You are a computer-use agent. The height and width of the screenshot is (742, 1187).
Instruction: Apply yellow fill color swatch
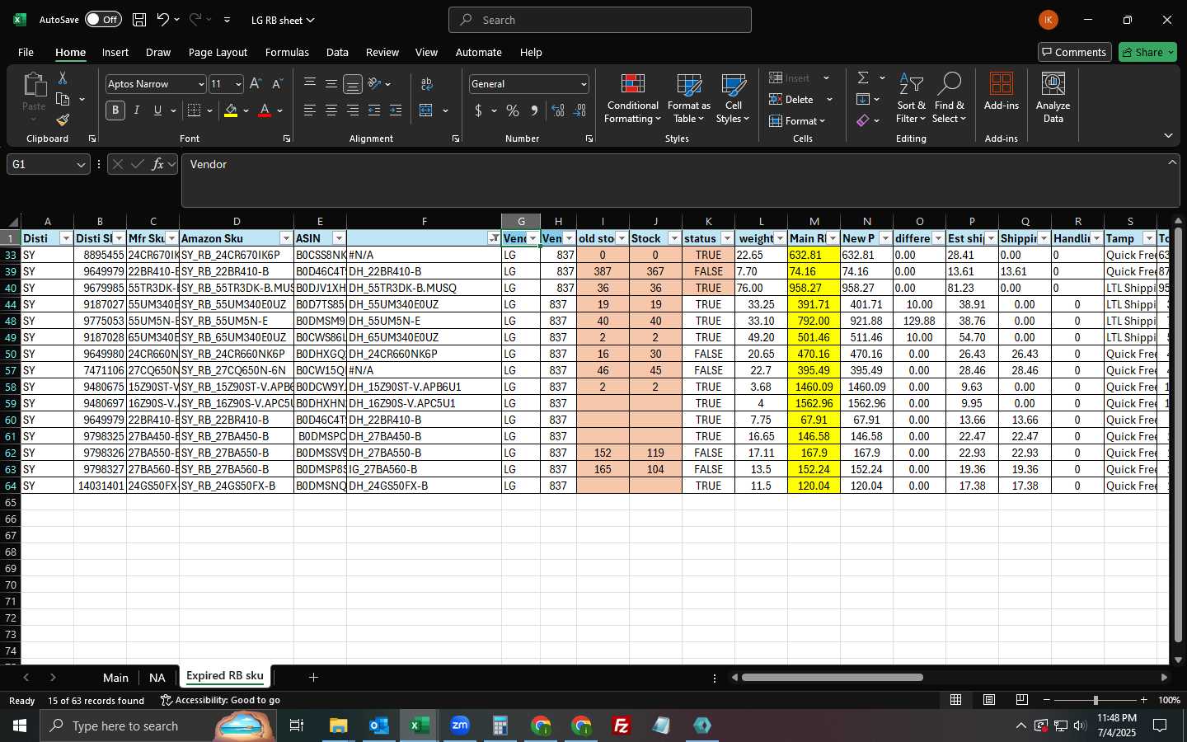pyautogui.click(x=231, y=111)
